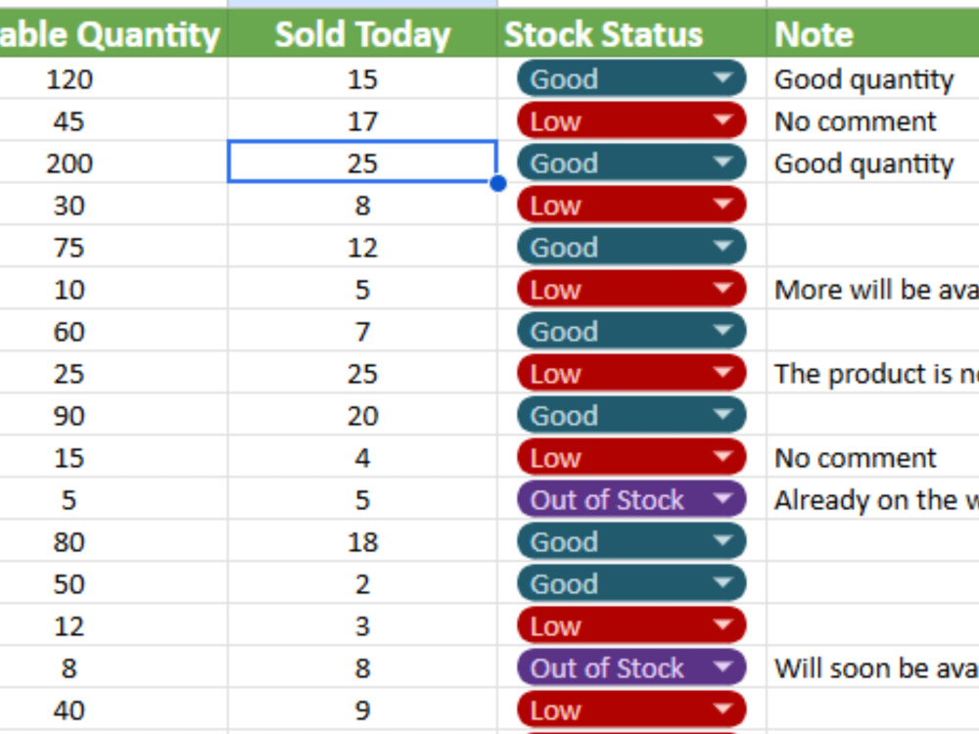Select the Sold Today cell showing 17

pos(362,121)
